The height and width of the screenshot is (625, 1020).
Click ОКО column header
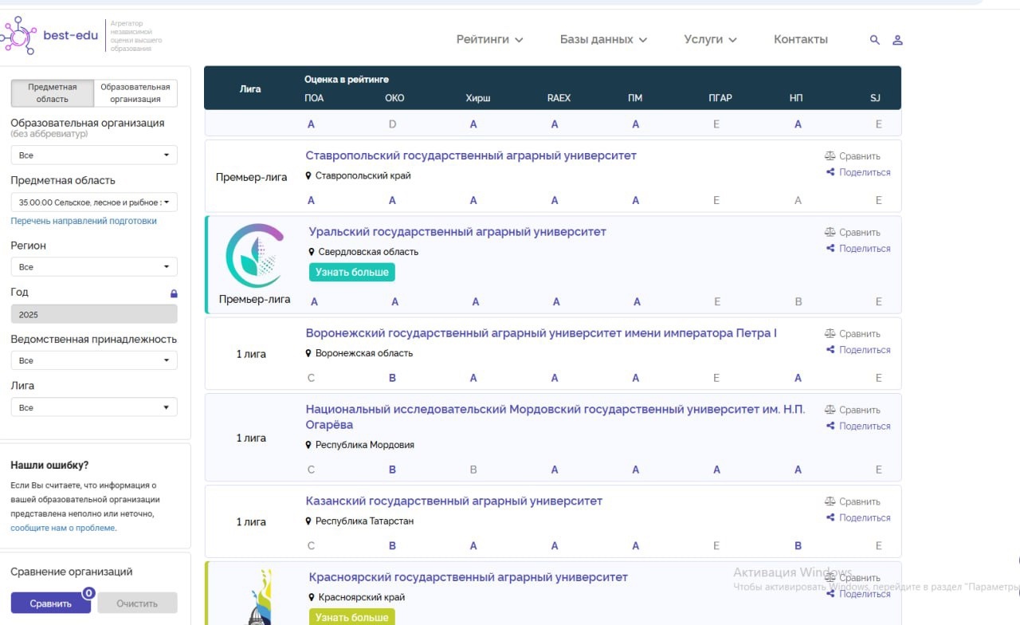point(394,98)
